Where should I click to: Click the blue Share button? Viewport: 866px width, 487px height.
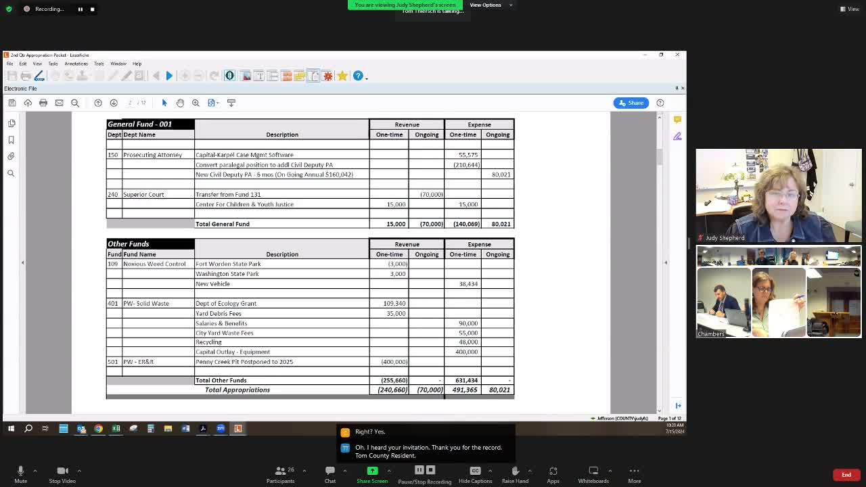(x=630, y=103)
